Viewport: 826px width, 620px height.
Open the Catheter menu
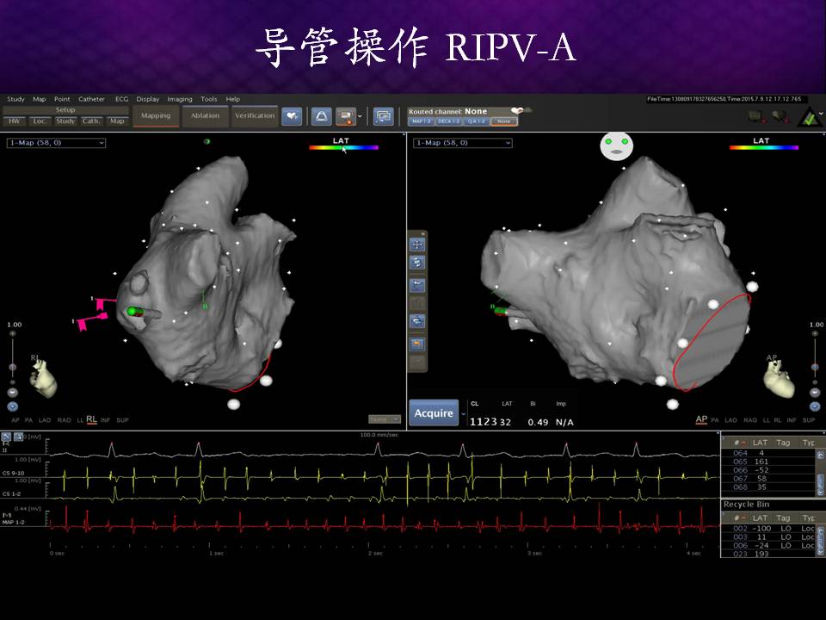tap(91, 99)
